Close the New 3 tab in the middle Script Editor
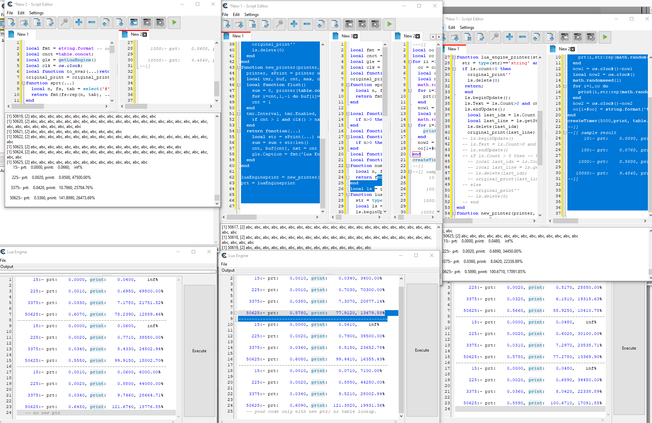Image resolution: width=652 pixels, height=423 pixels. coord(355,36)
